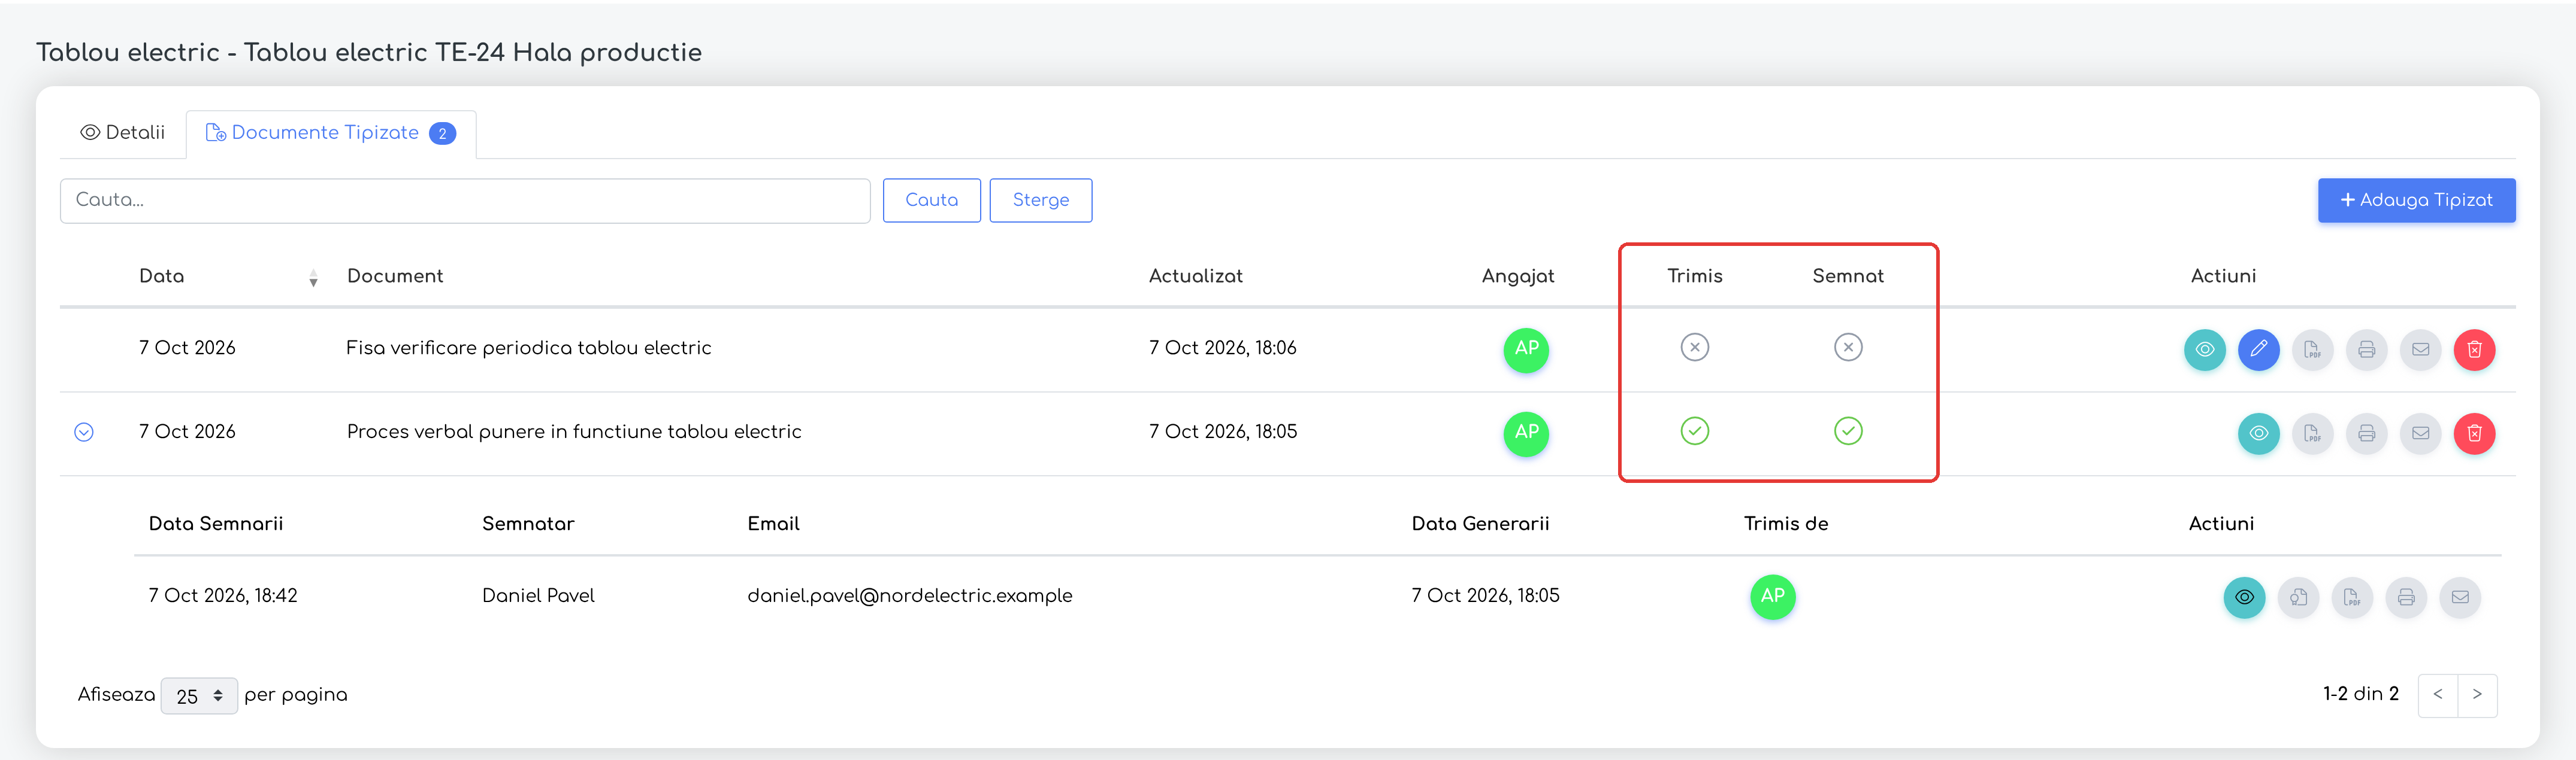Click Semnat checkmark for Proces verbal row
2576x760 pixels.
1848,431
